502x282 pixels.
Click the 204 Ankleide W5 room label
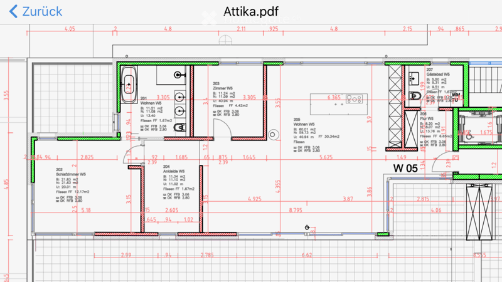174,169
